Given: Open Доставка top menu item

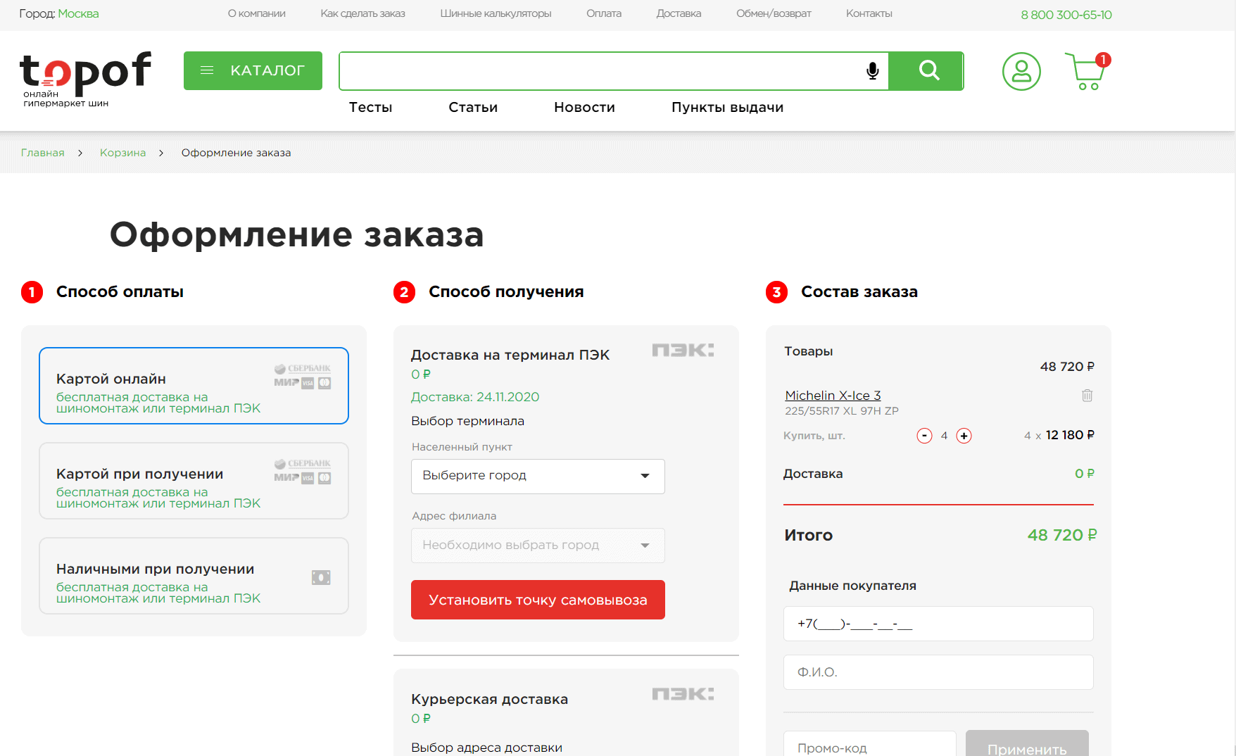Looking at the screenshot, I should 679,13.
